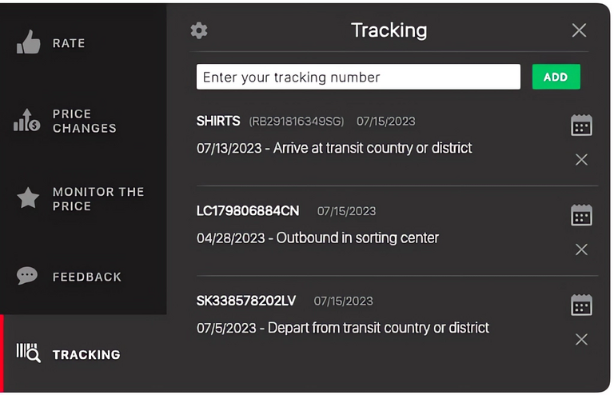Viewport: 614px width, 395px height.
Task: Remove the SHIRTS tracking entry
Action: tap(581, 160)
